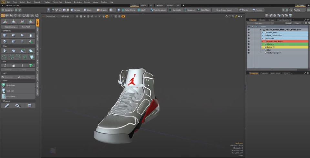Switch to the Model layout tab
This screenshot has width=310, height=158.
pyautogui.click(x=144, y=5)
